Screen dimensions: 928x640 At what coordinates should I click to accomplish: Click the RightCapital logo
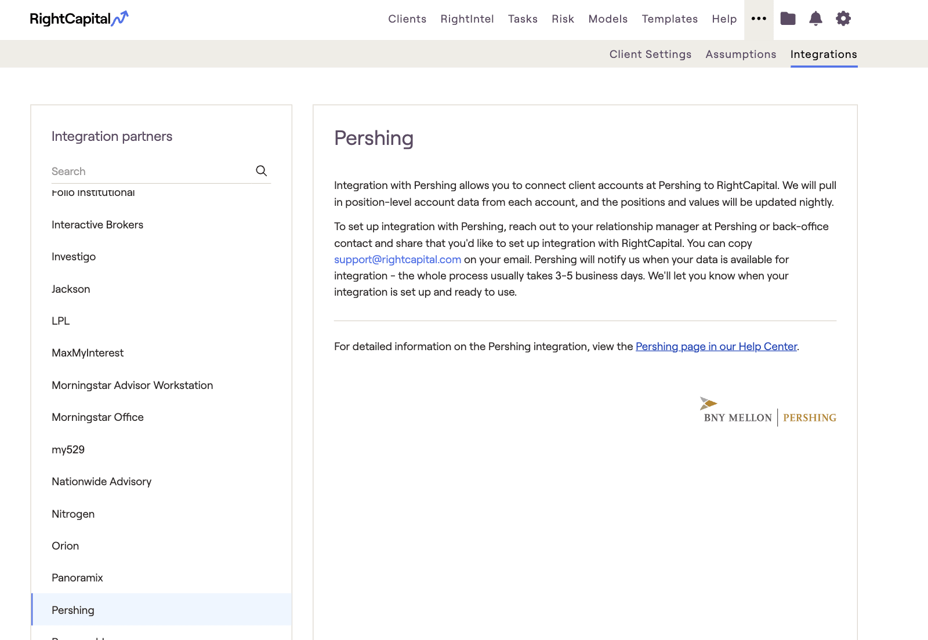(79, 19)
